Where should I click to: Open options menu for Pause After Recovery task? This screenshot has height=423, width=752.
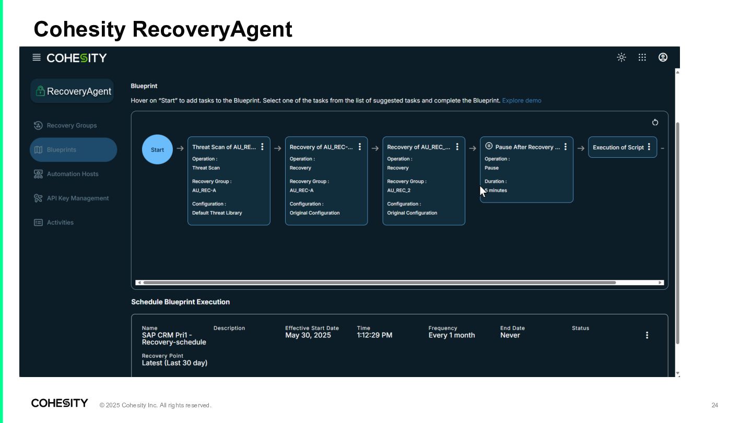click(565, 147)
